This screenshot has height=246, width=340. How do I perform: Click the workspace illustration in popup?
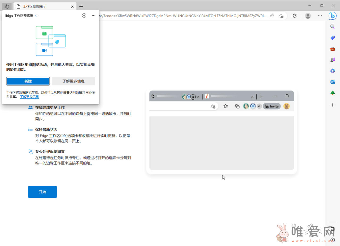(x=51, y=41)
